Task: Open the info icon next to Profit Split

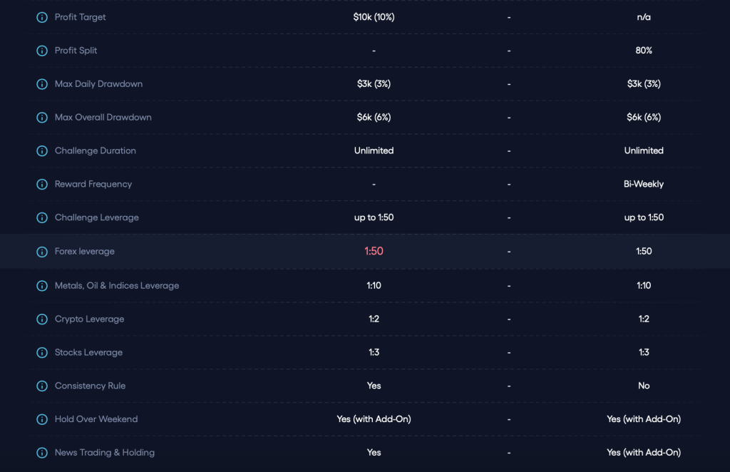Action: pyautogui.click(x=42, y=51)
